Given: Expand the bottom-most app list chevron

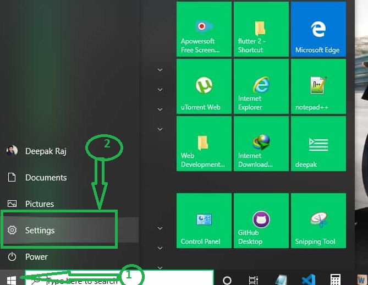Looking at the screenshot, I should tap(160, 267).
